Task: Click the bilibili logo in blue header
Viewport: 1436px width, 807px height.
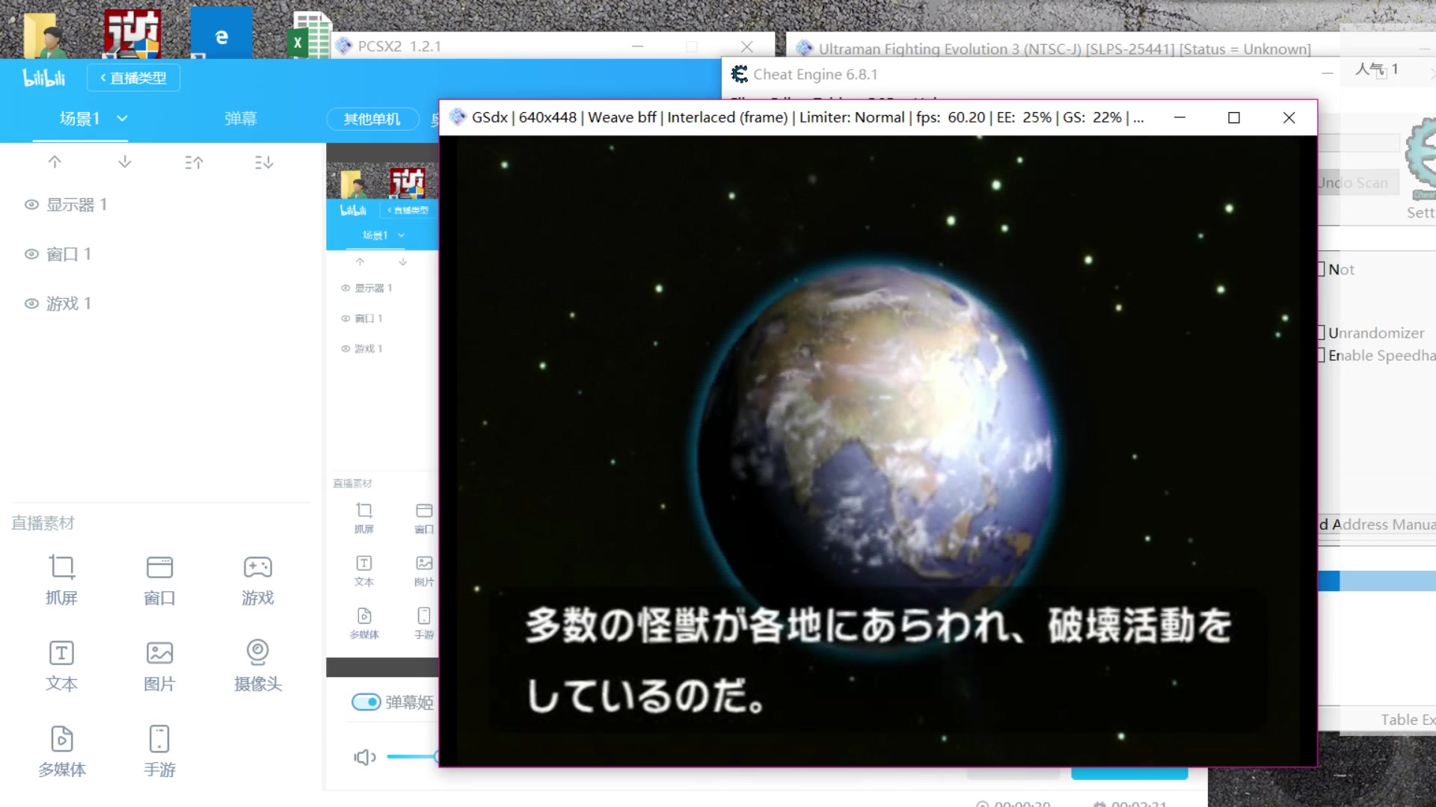Action: [x=44, y=78]
